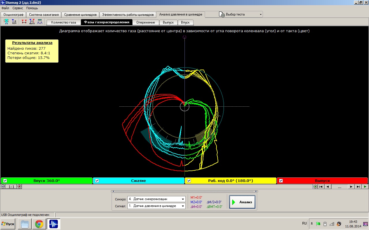369x230 pixels.
Task: Select the Фазы газораспределения subtab
Action: coord(107,22)
